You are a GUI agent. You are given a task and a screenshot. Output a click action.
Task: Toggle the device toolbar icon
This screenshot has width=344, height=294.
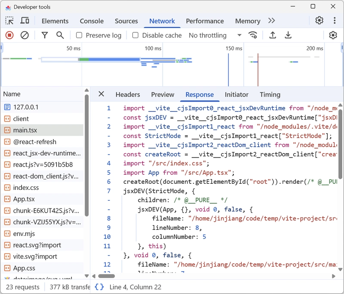point(25,21)
